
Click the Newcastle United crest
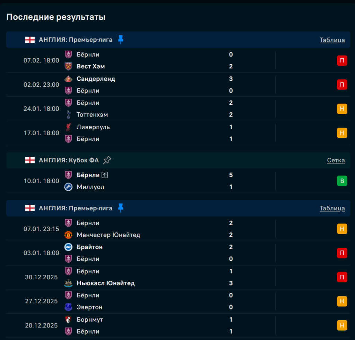[68, 283]
